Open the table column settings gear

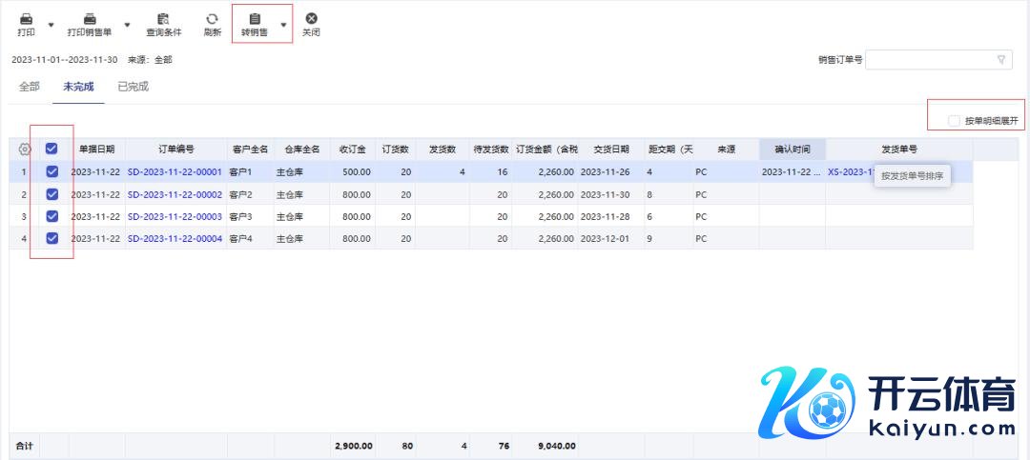click(x=25, y=149)
